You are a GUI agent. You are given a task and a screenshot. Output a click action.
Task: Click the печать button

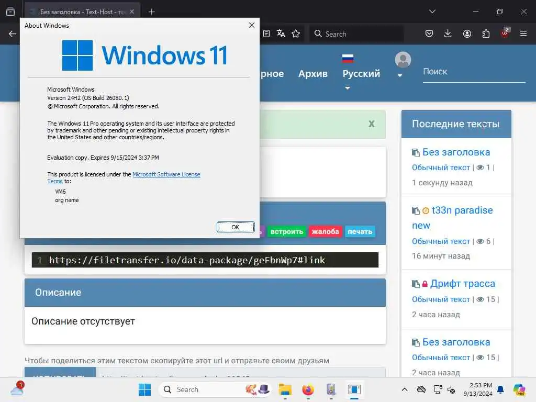[360, 232]
